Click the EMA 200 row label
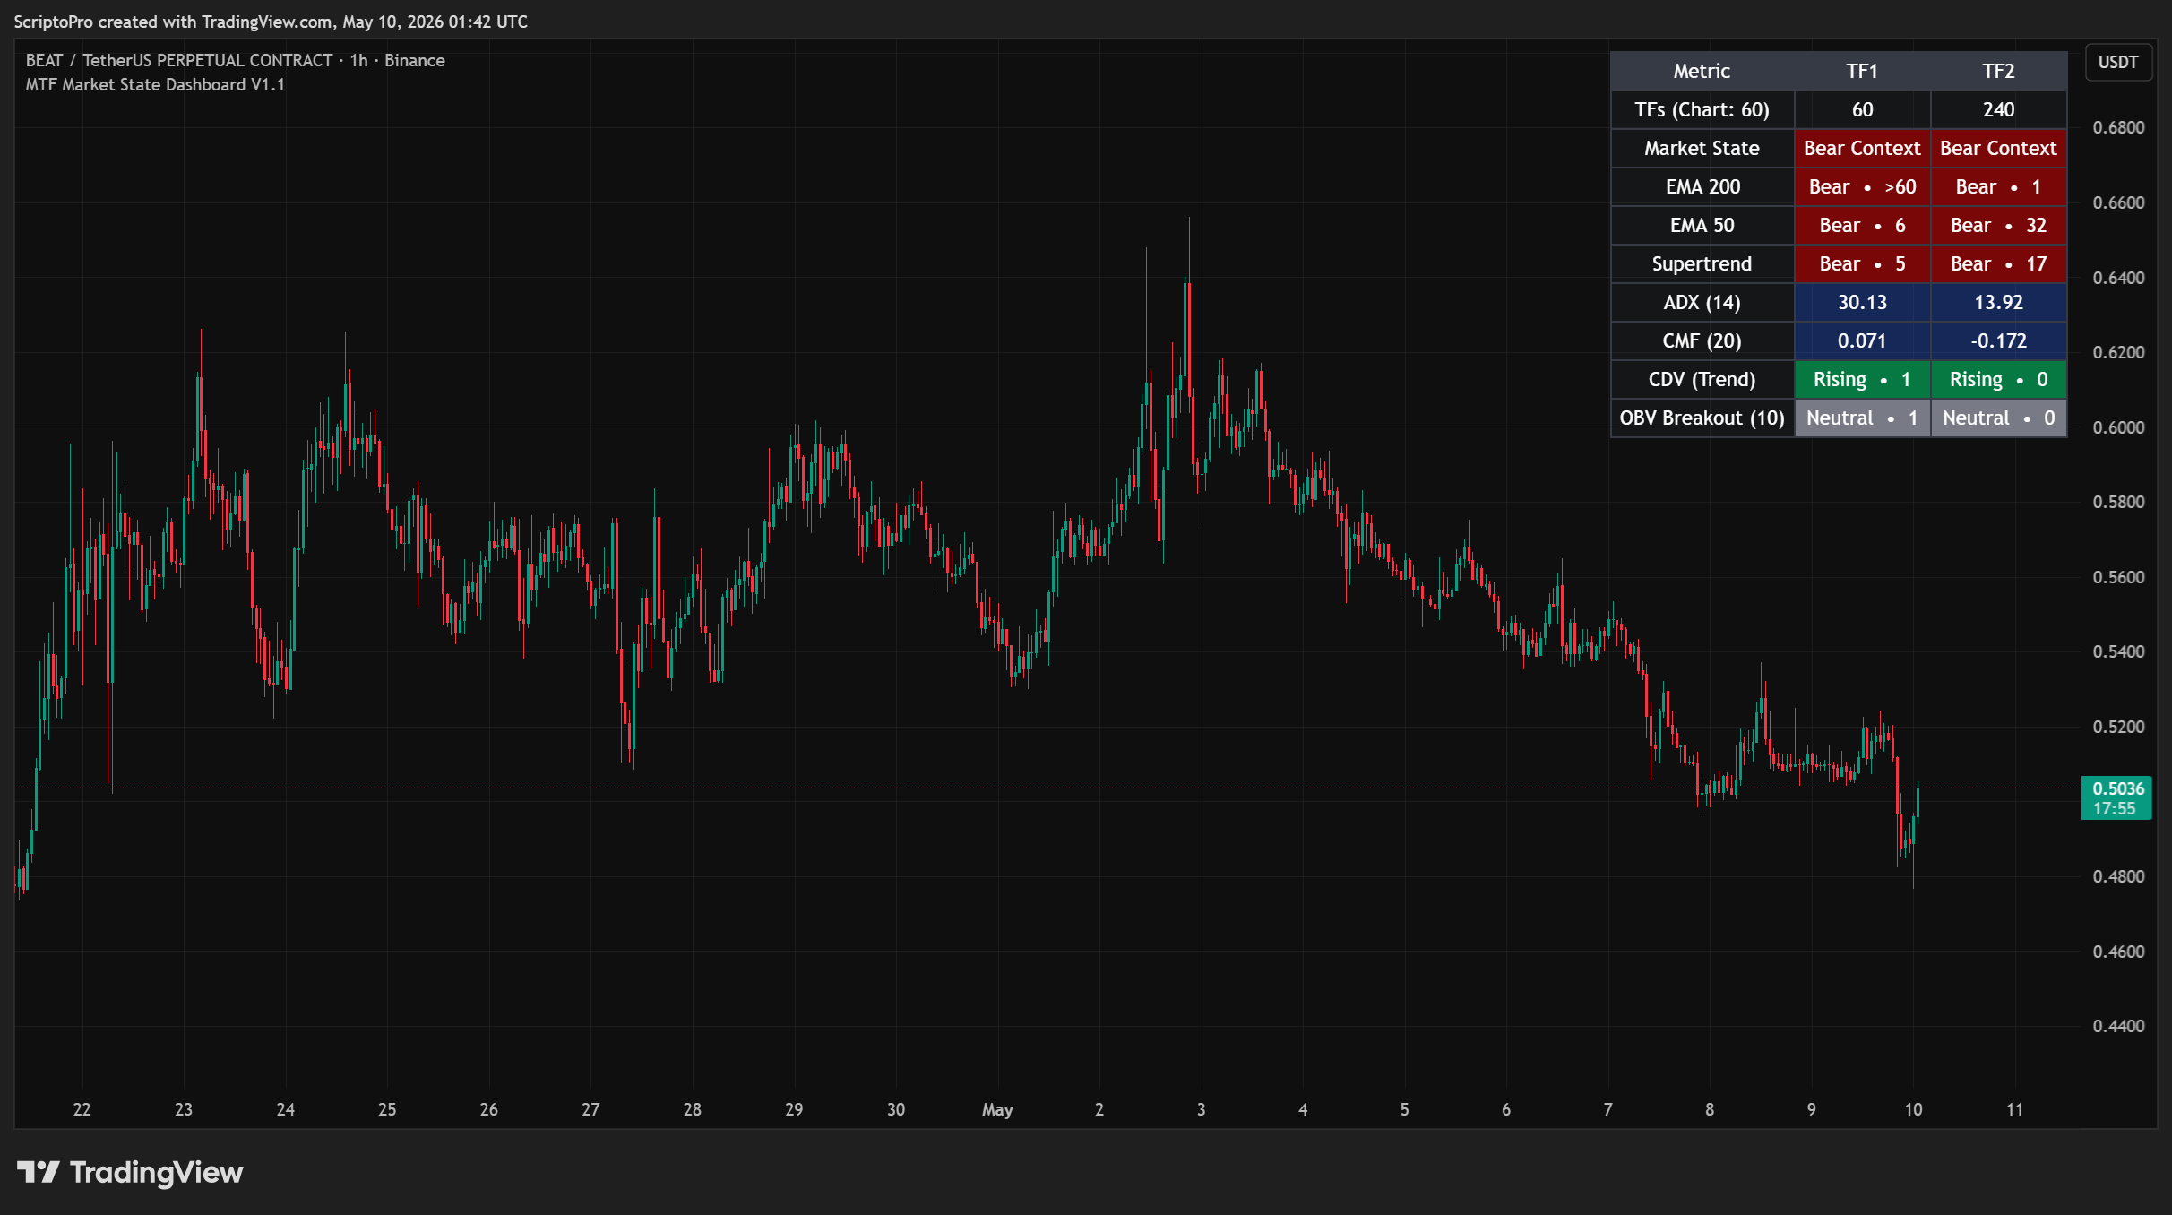The width and height of the screenshot is (2172, 1215). click(x=1702, y=186)
